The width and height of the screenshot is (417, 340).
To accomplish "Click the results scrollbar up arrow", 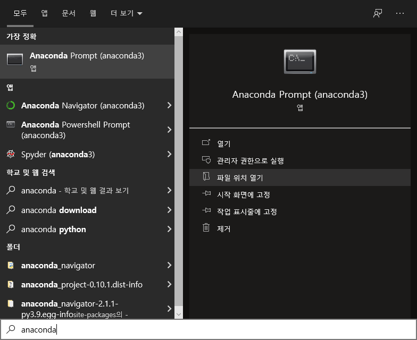I will pos(179,32).
